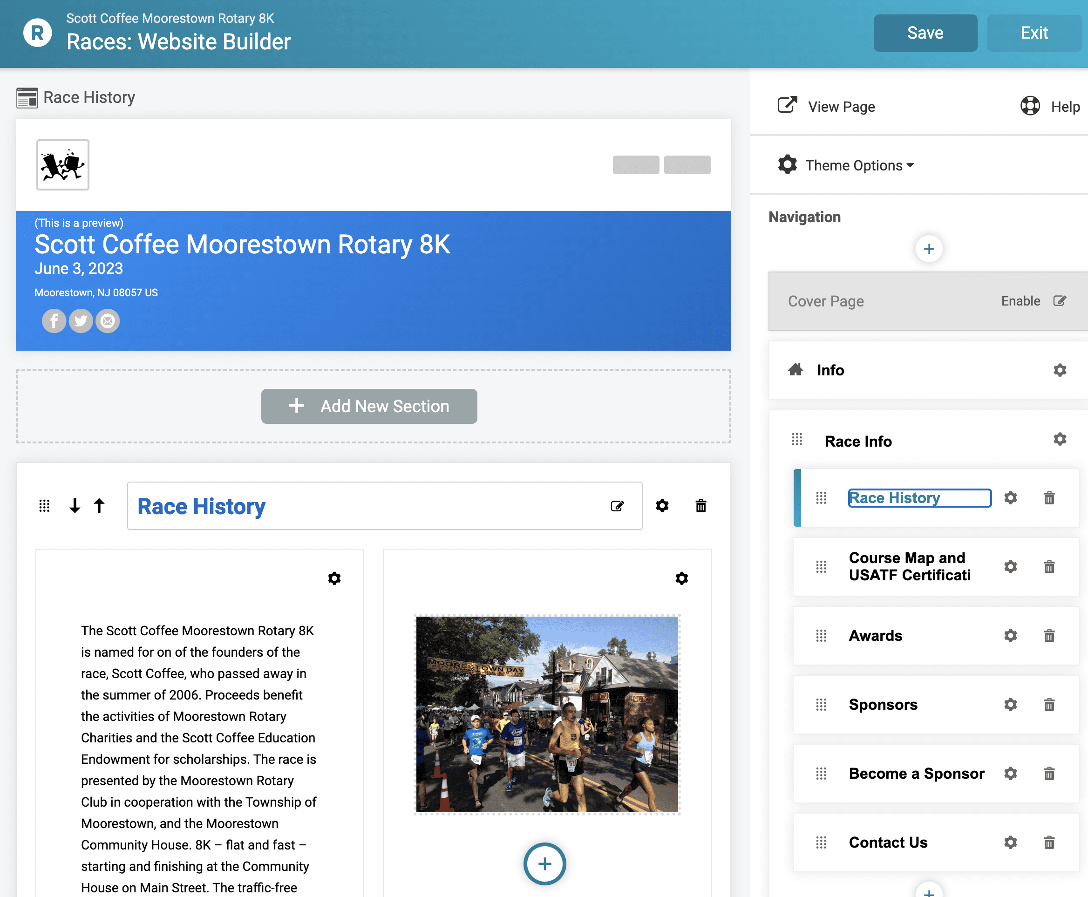Select Awards page in navigation
1088x897 pixels.
(x=875, y=636)
